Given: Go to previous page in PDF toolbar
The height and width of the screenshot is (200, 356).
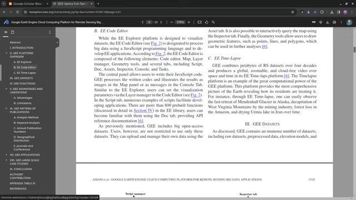Looking at the screenshot, I should coord(142,22).
